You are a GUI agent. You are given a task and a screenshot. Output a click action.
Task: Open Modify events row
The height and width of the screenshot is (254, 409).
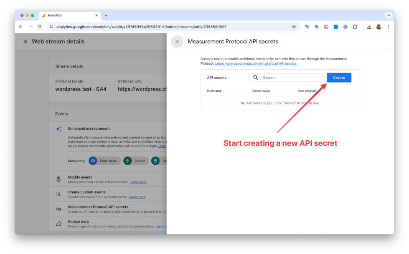(x=108, y=179)
